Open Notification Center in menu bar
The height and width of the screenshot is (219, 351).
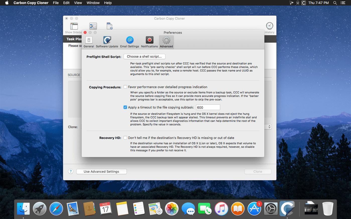[x=343, y=3]
